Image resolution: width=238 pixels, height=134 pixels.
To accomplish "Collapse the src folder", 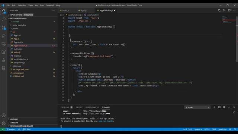I will pos(14,32).
